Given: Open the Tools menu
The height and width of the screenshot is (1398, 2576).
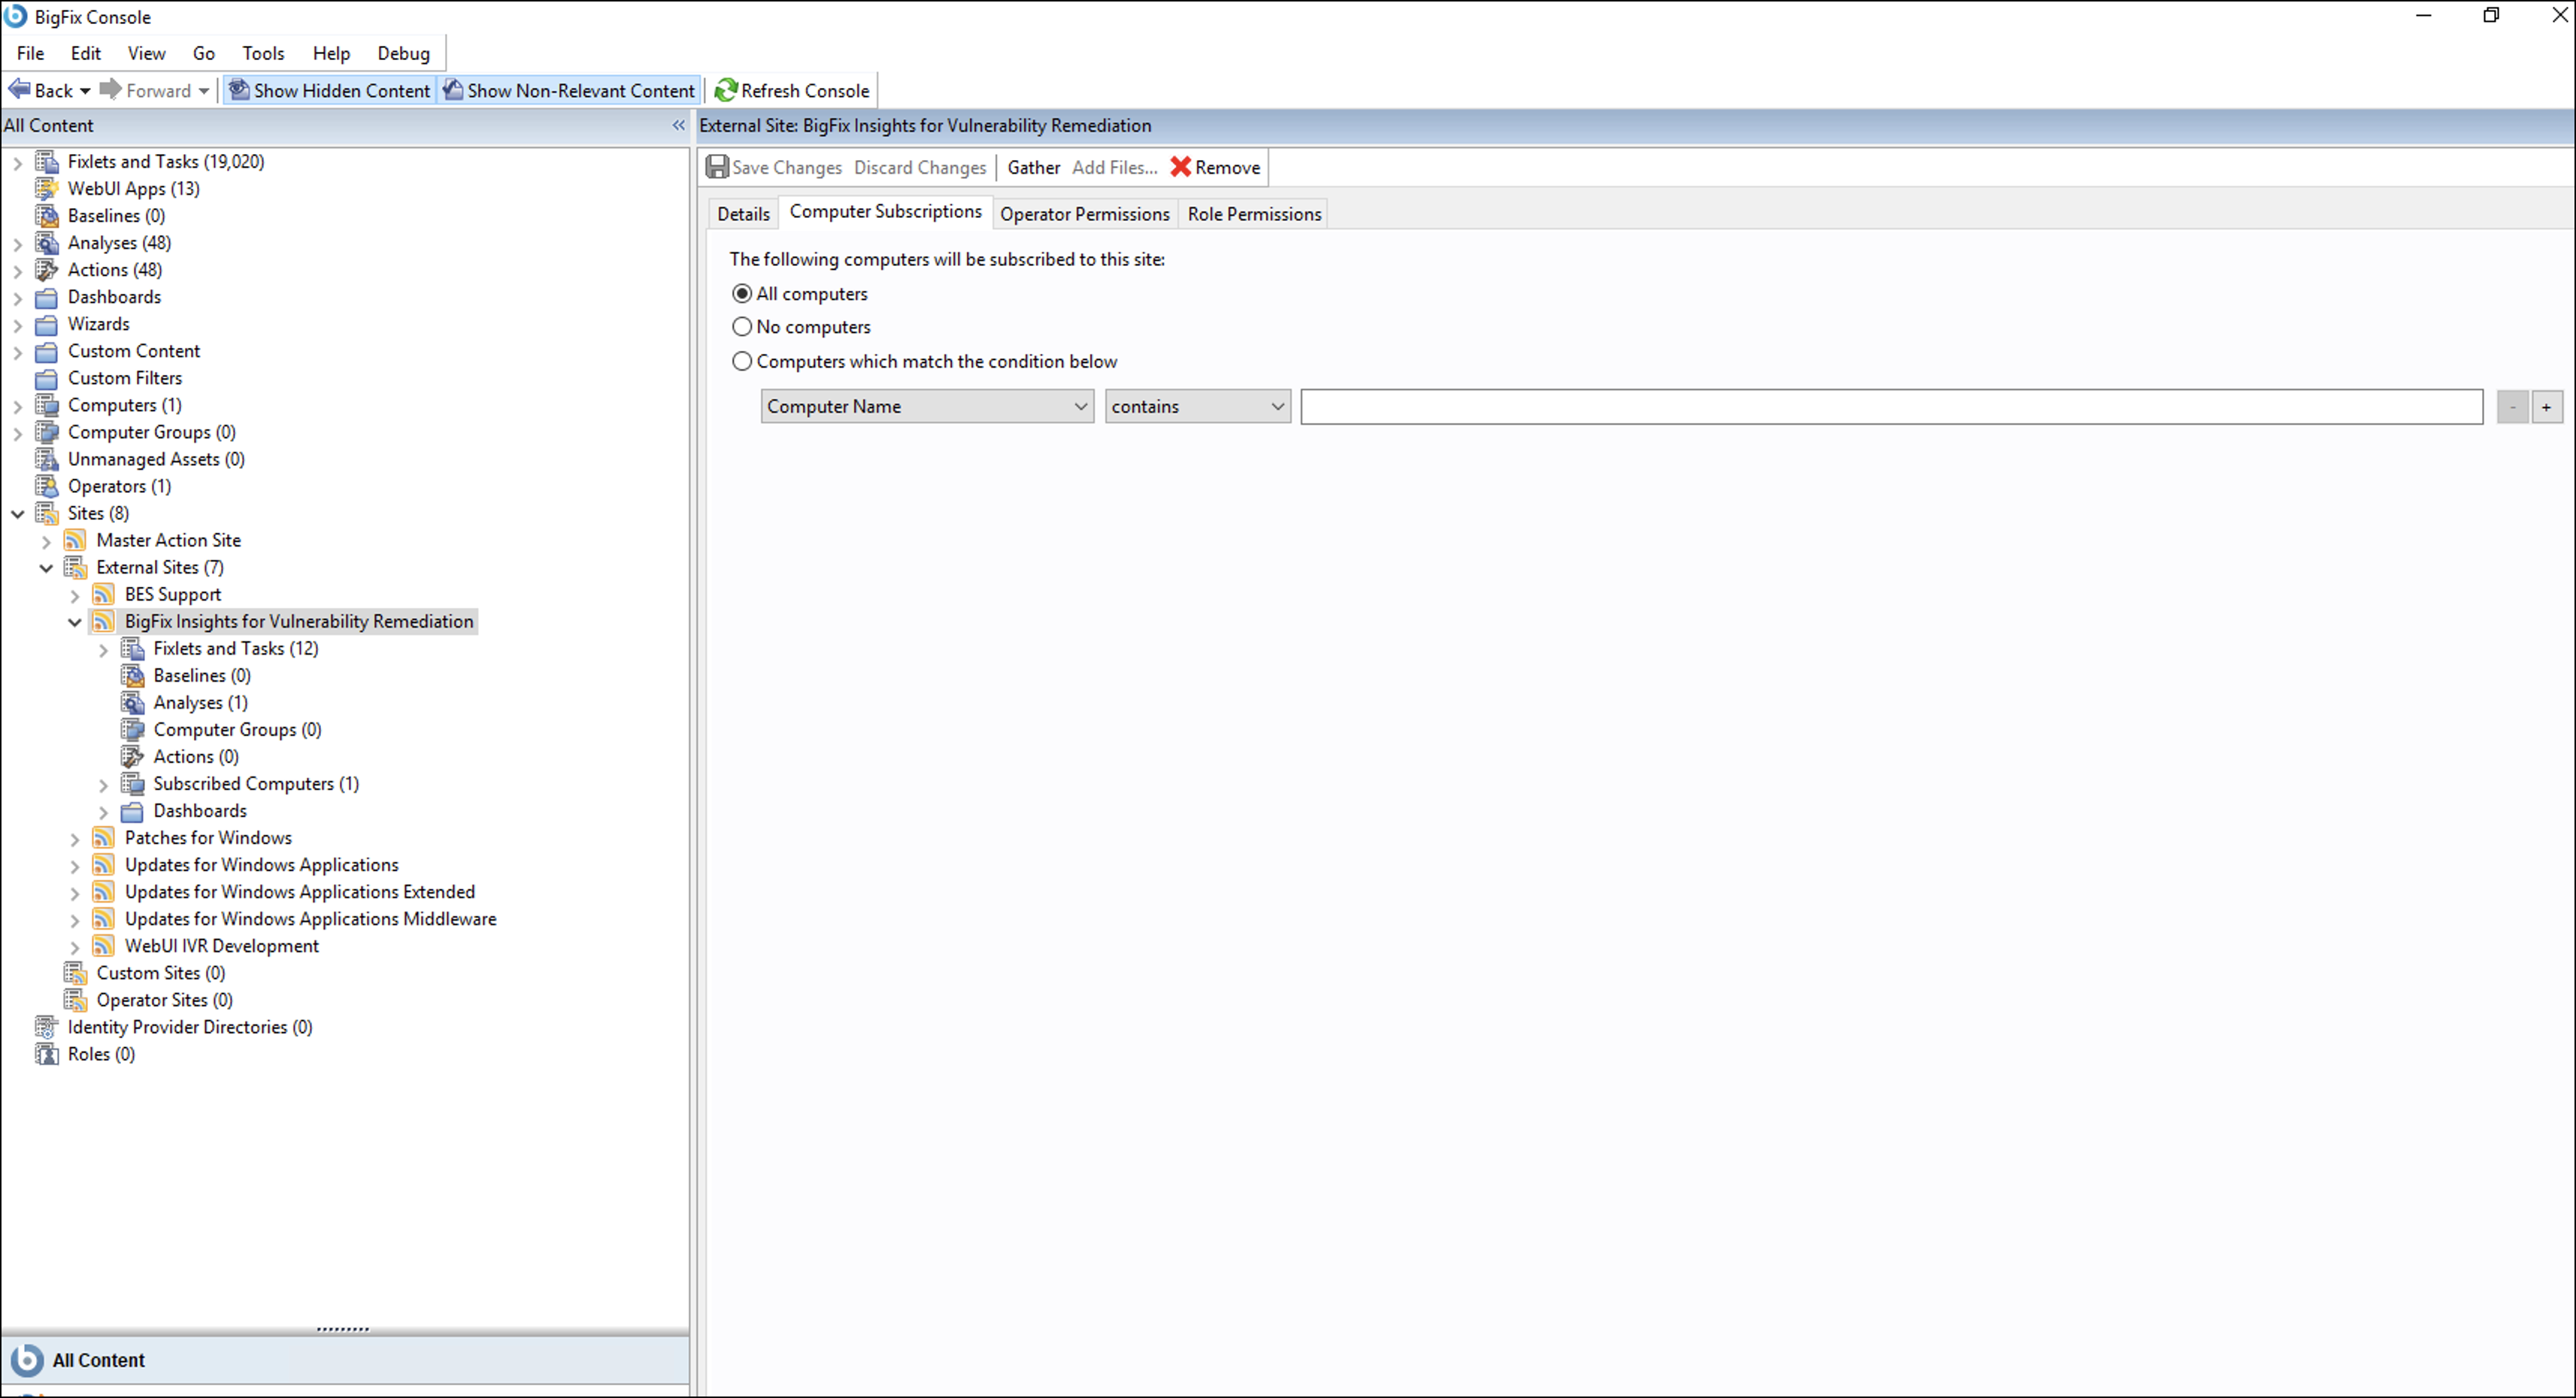Looking at the screenshot, I should (x=263, y=53).
